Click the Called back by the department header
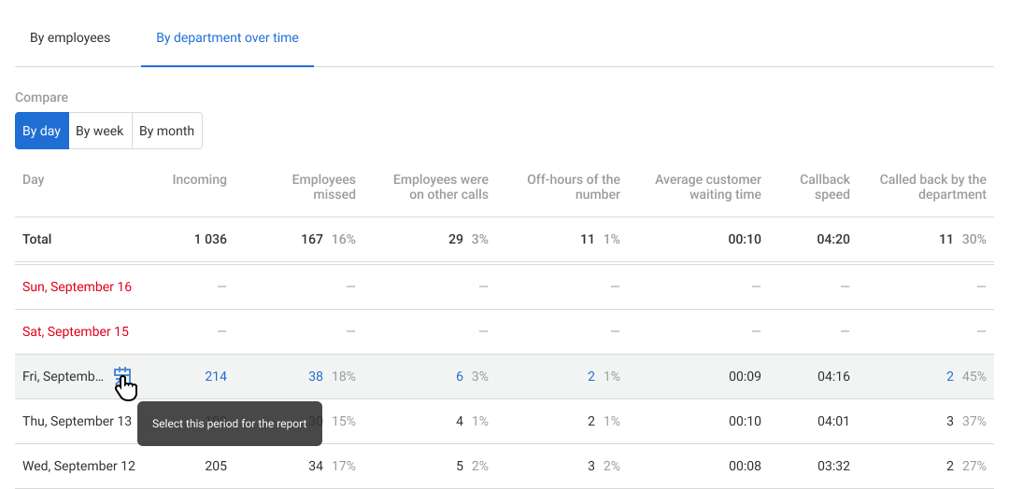The image size is (1009, 489). 932,188
